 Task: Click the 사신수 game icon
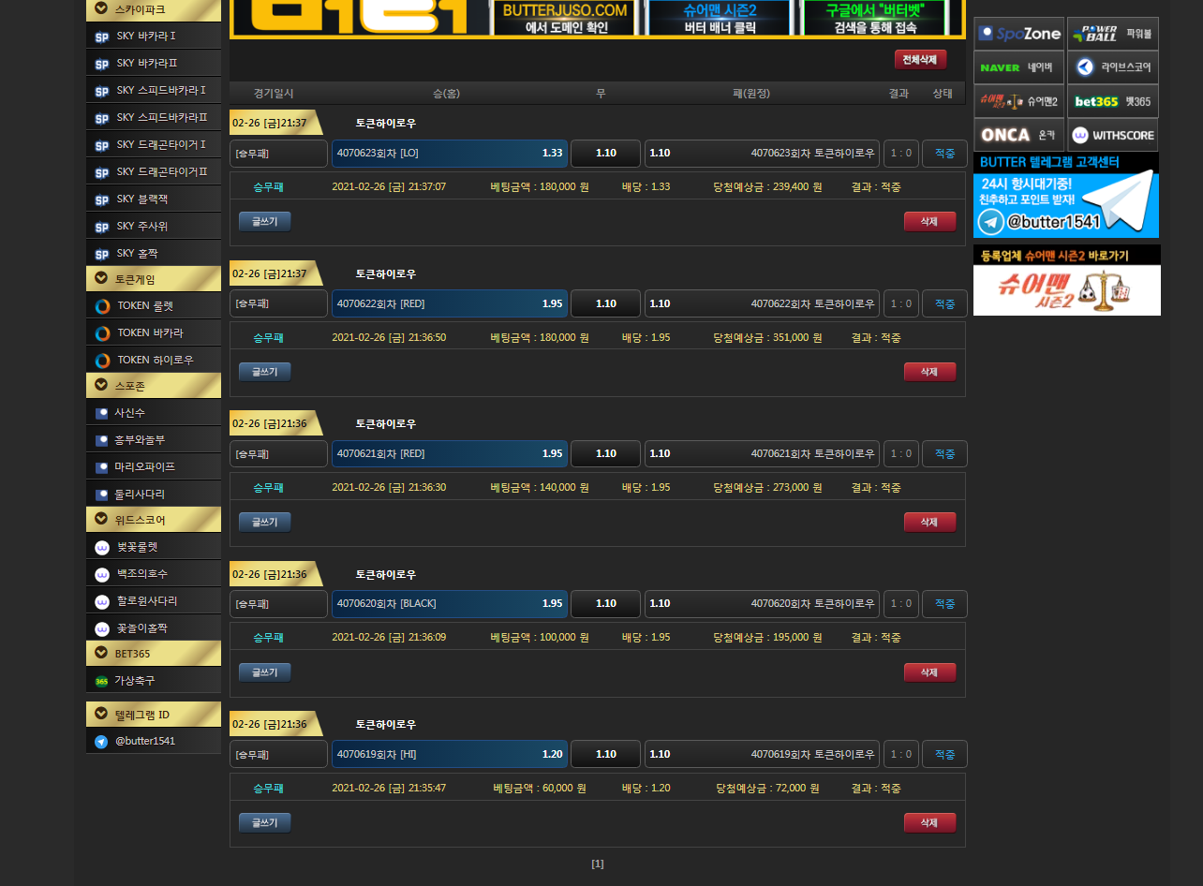(101, 413)
